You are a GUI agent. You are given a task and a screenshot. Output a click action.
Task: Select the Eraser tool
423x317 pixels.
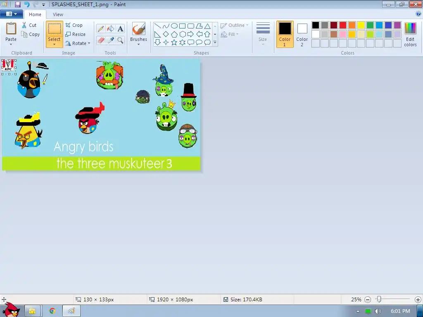click(101, 40)
